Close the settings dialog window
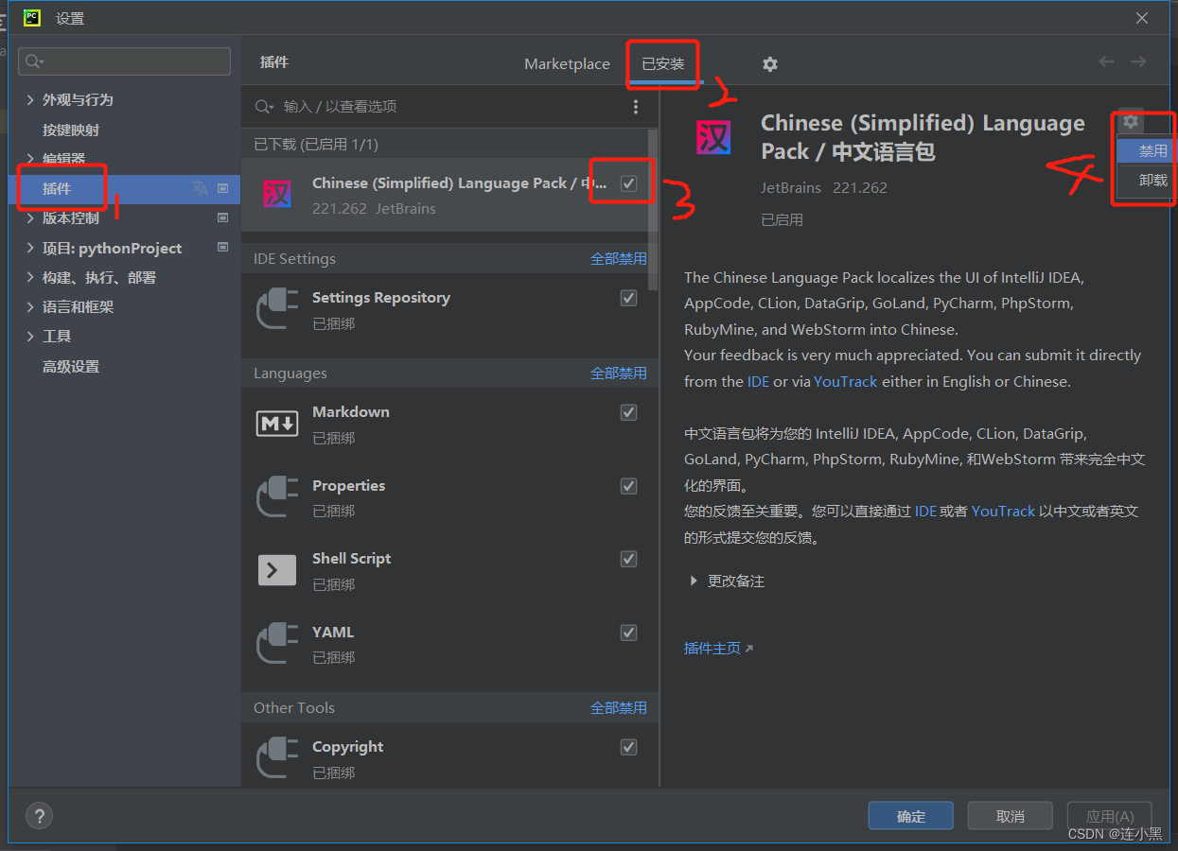The width and height of the screenshot is (1178, 851). tap(1142, 18)
